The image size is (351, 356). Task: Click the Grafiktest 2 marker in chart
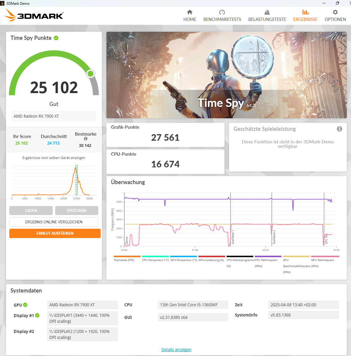click(x=274, y=237)
